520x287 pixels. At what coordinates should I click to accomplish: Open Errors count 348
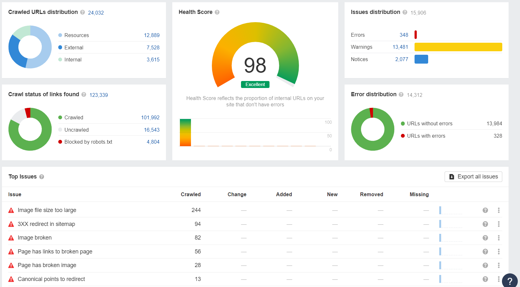[x=404, y=35]
